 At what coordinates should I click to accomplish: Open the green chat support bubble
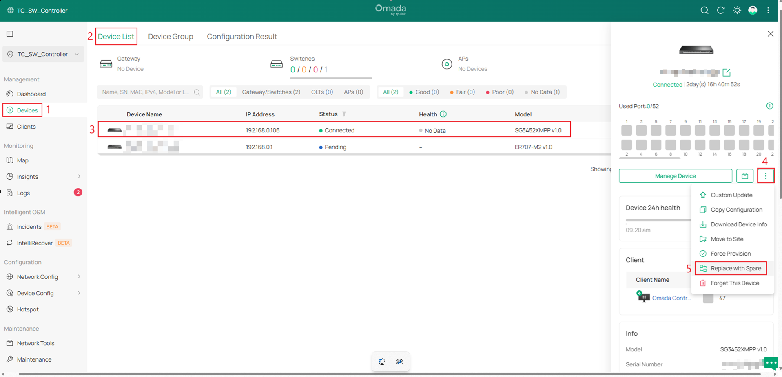click(x=771, y=362)
